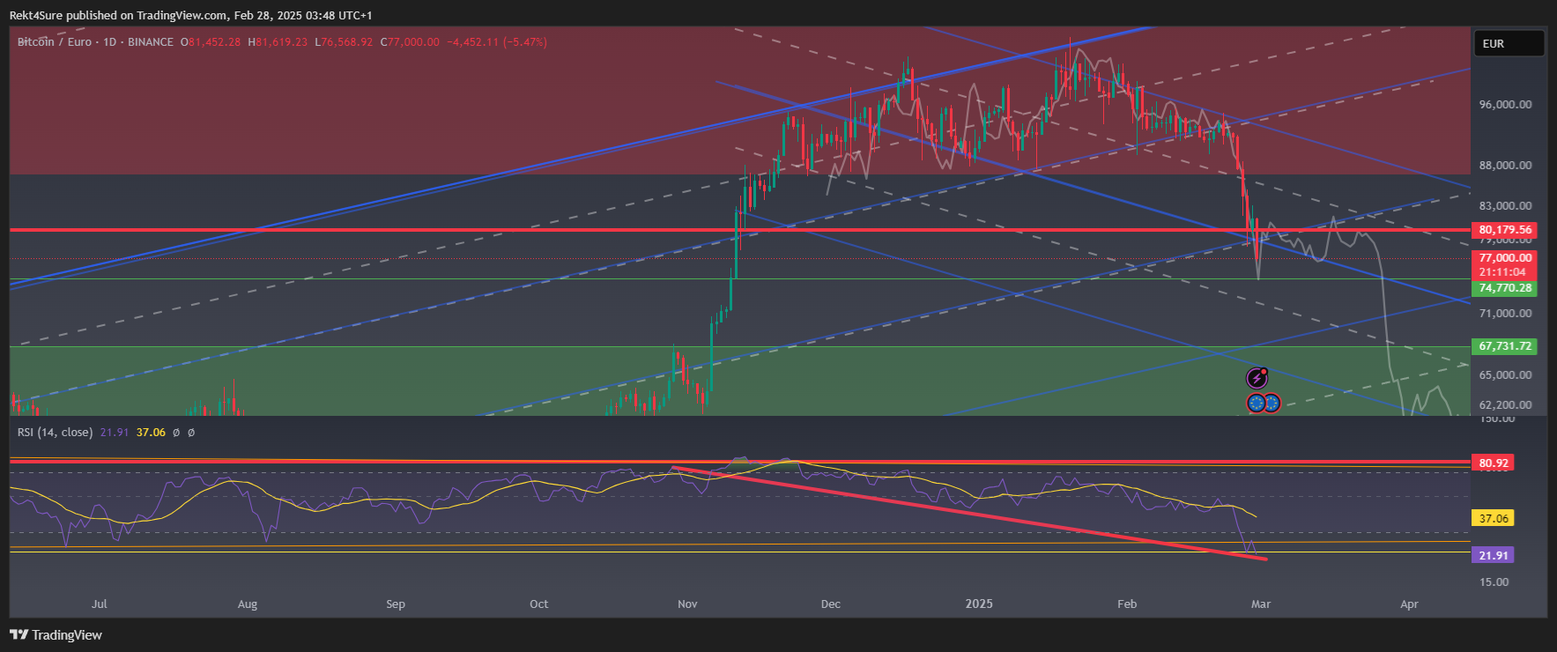Screen dimensions: 1557x652
Task: Click the purple 21.91 RSI scale label
Action: pyautogui.click(x=1494, y=555)
